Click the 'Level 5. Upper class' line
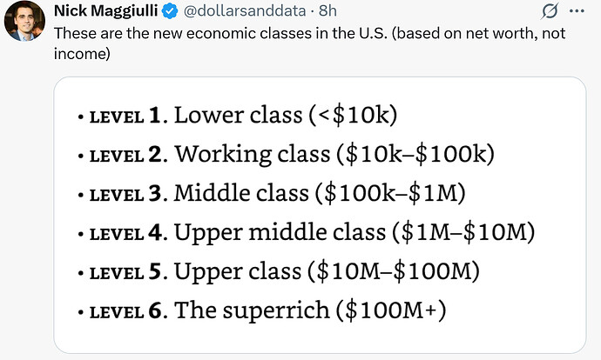The width and height of the screenshot is (601, 360). [x=278, y=271]
